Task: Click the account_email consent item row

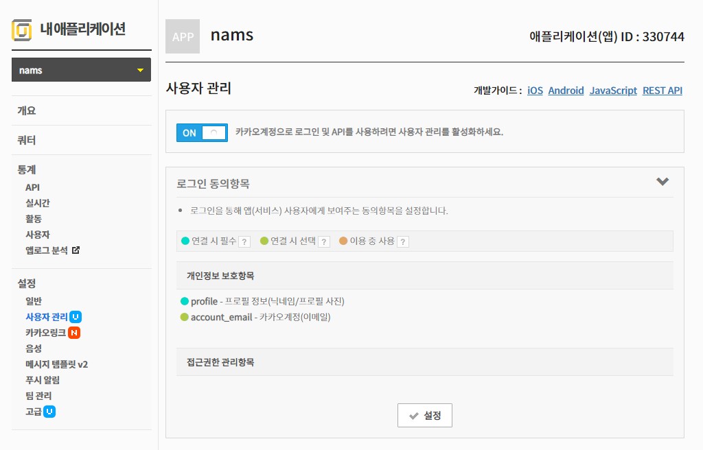Action: click(x=255, y=317)
